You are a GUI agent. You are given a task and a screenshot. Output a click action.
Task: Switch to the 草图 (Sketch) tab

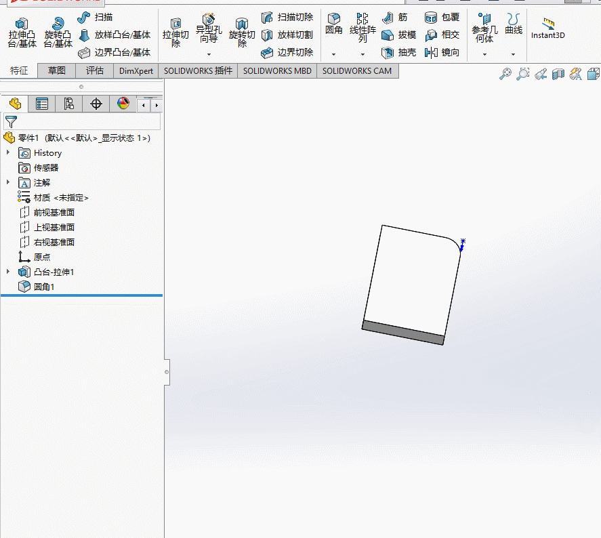click(x=57, y=70)
